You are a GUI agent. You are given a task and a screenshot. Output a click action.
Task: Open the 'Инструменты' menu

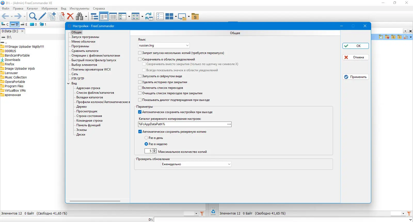80,9
